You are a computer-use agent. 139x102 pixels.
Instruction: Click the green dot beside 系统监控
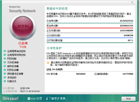tap(5, 78)
